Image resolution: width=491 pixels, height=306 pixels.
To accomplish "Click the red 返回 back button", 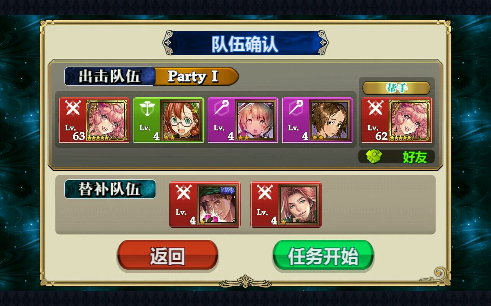I will [168, 256].
